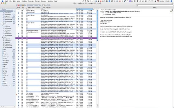Open the Mailbox menu
Image resolution: width=174 pixels, height=108 pixels.
pos(24,1)
